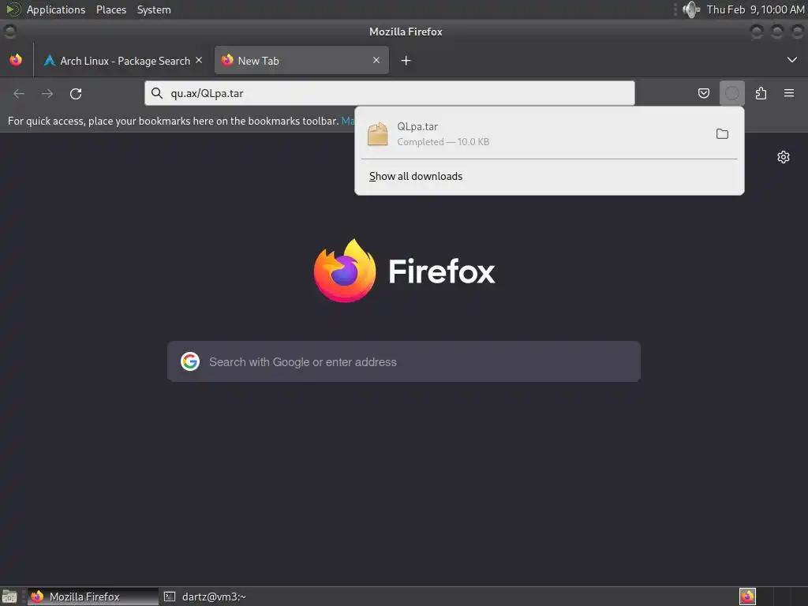Click the show desktop icon in bottom panel
Image resolution: width=808 pixels, height=606 pixels.
[9, 597]
